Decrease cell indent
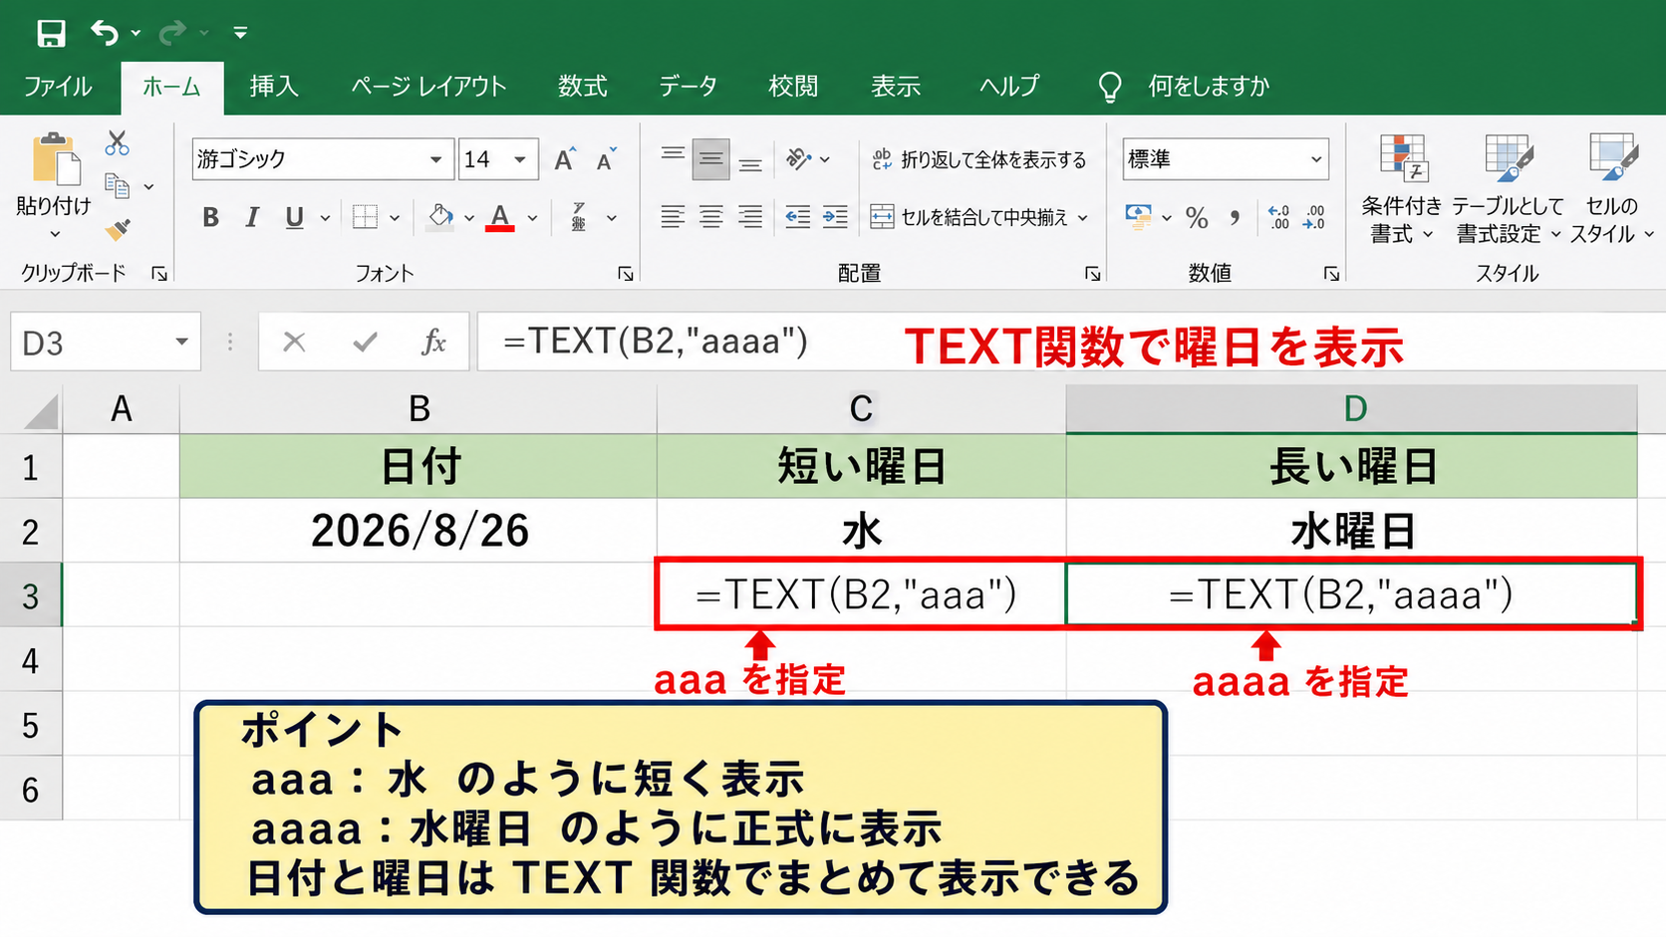The height and width of the screenshot is (937, 1666). [797, 217]
